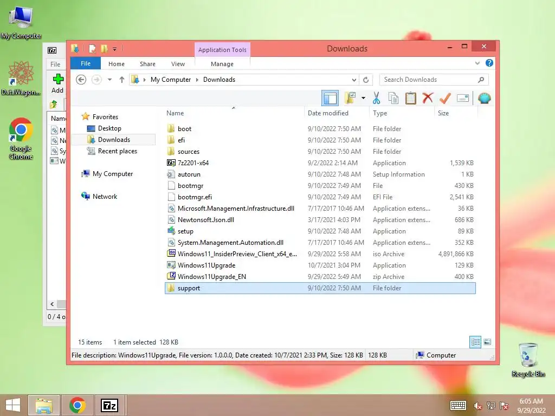The image size is (555, 416).
Task: Select Network in navigation pane
Action: click(105, 196)
